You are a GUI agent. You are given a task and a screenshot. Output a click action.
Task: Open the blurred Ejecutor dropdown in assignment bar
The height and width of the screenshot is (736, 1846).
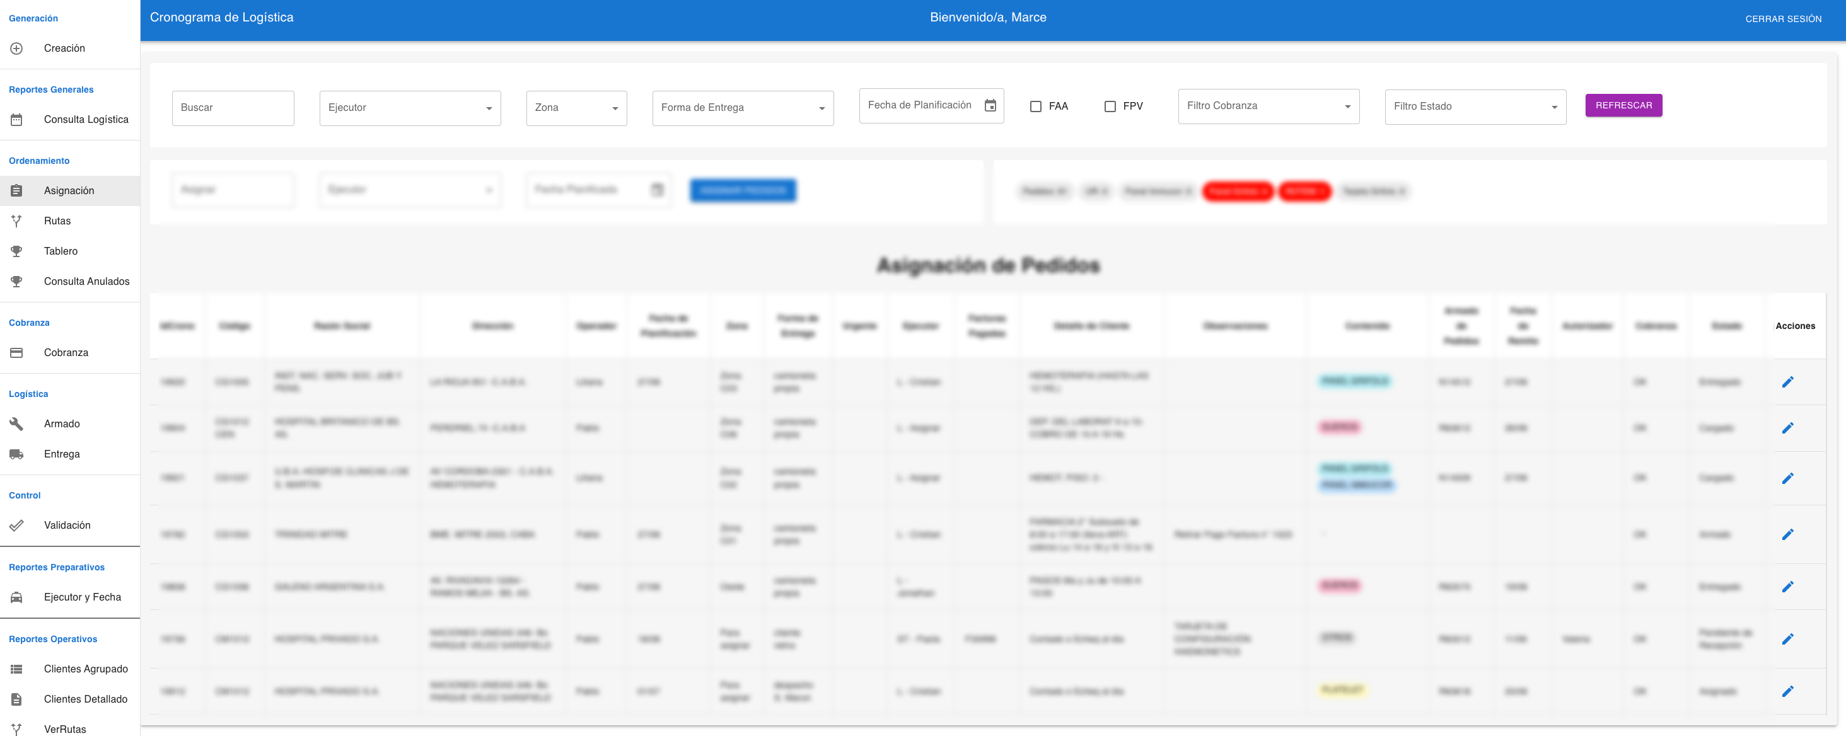coord(410,190)
